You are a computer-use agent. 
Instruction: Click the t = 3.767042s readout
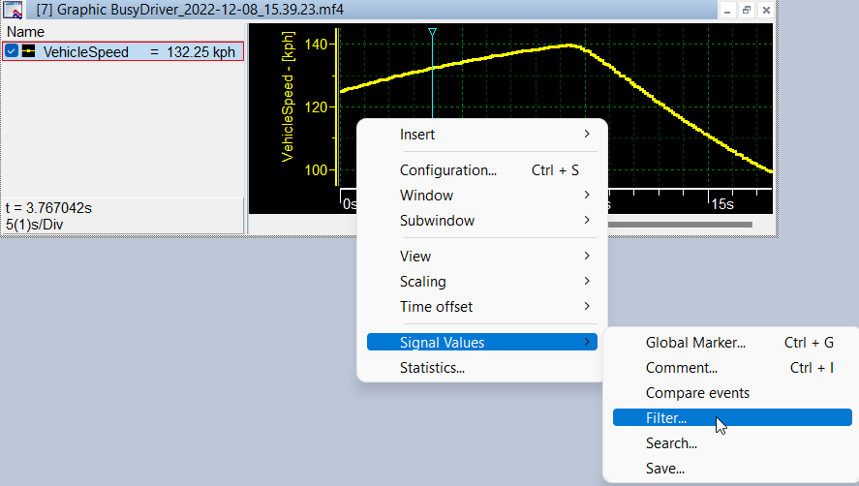coord(48,208)
